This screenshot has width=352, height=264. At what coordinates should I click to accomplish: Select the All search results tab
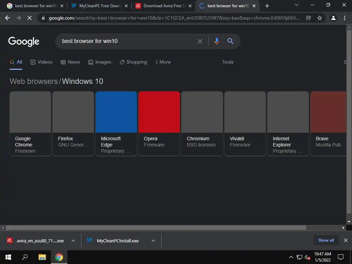click(16, 62)
